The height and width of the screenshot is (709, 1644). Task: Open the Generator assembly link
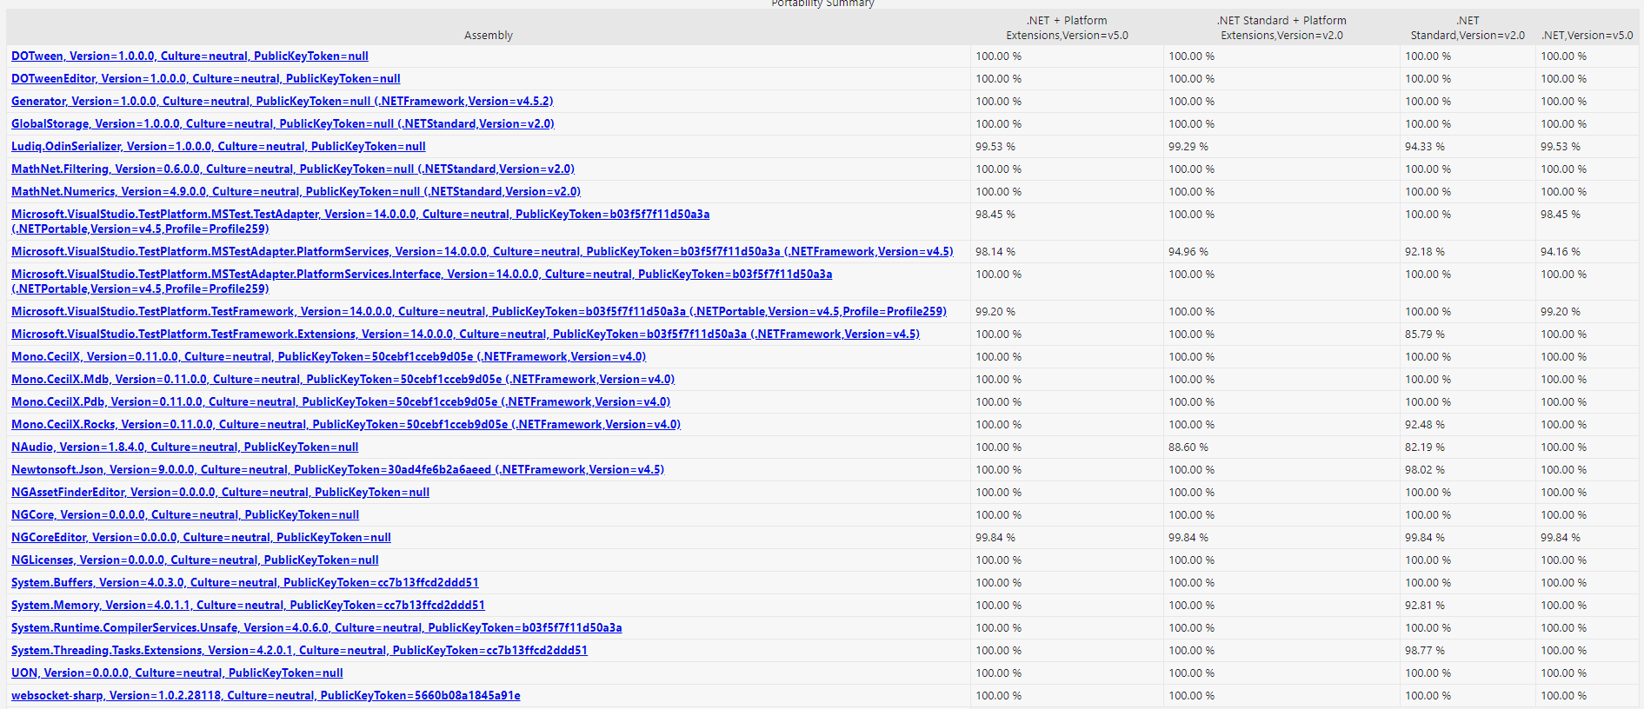283,102
